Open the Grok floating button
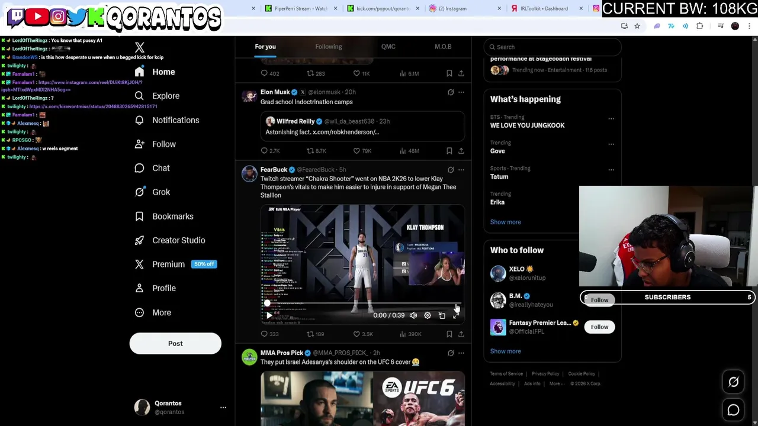 point(733,382)
